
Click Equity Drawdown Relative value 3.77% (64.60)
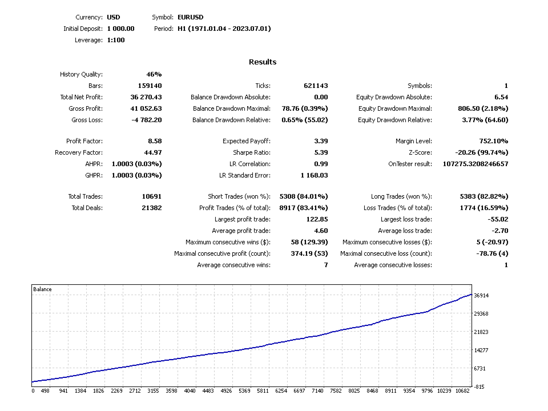(x=485, y=120)
